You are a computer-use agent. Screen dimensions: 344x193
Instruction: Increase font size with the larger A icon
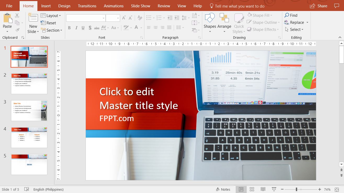[124, 18]
